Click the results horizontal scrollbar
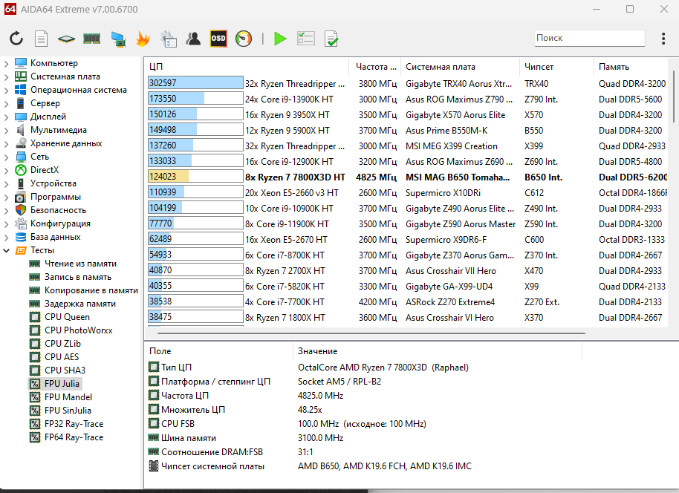This screenshot has height=493, width=679. (371, 333)
